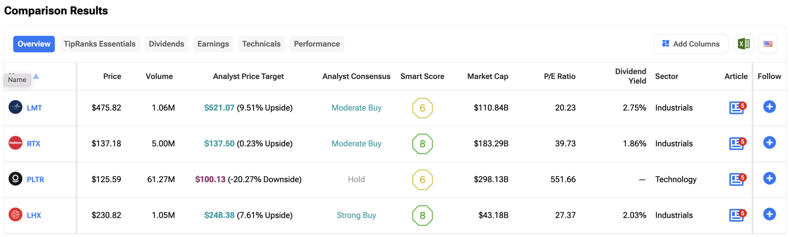This screenshot has width=790, height=237.
Task: Click PLTR Smart Score 6 badge
Action: pyautogui.click(x=422, y=180)
